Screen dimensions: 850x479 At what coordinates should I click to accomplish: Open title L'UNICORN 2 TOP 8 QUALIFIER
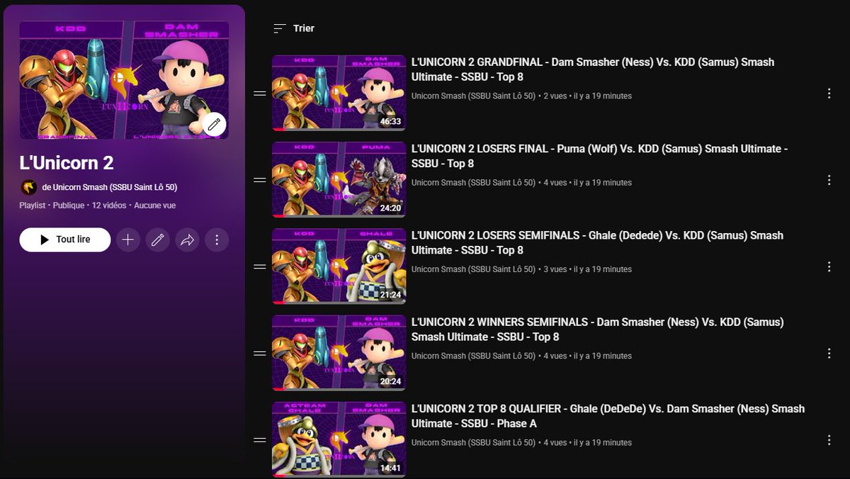pos(608,416)
